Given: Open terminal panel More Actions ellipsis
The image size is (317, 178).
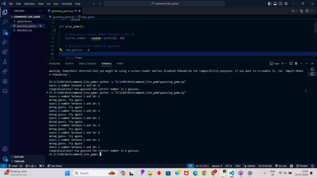Looking at the screenshot, I should click(301, 63).
